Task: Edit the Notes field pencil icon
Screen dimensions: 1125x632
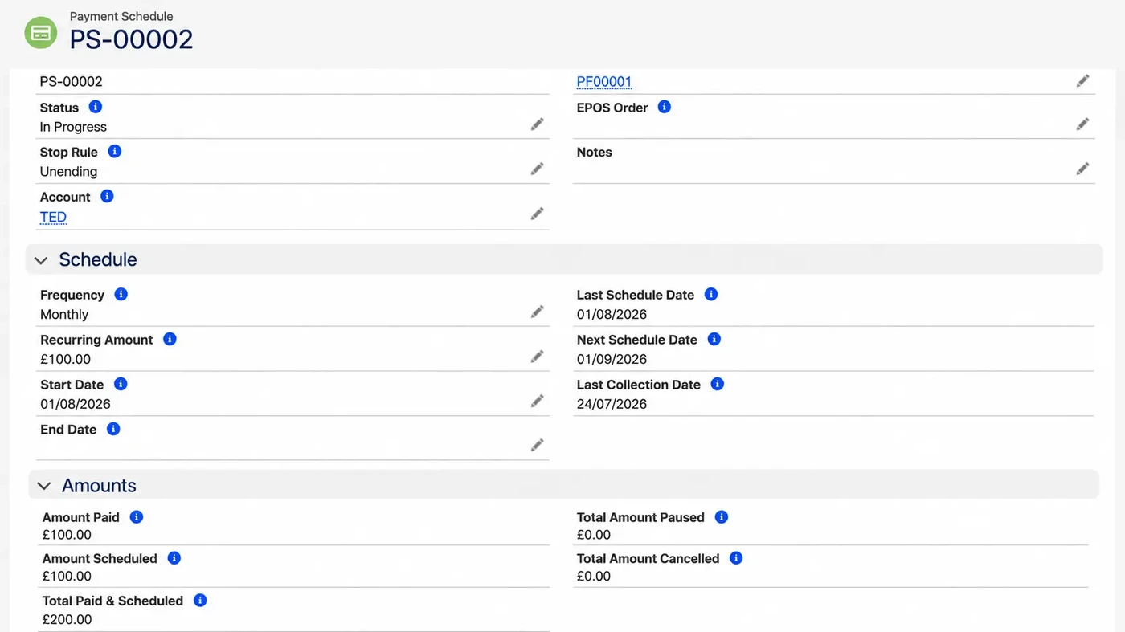Action: pos(1082,169)
